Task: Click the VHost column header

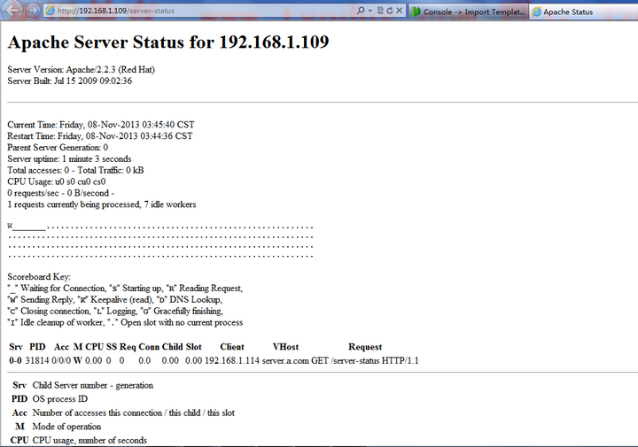Action: (x=285, y=347)
